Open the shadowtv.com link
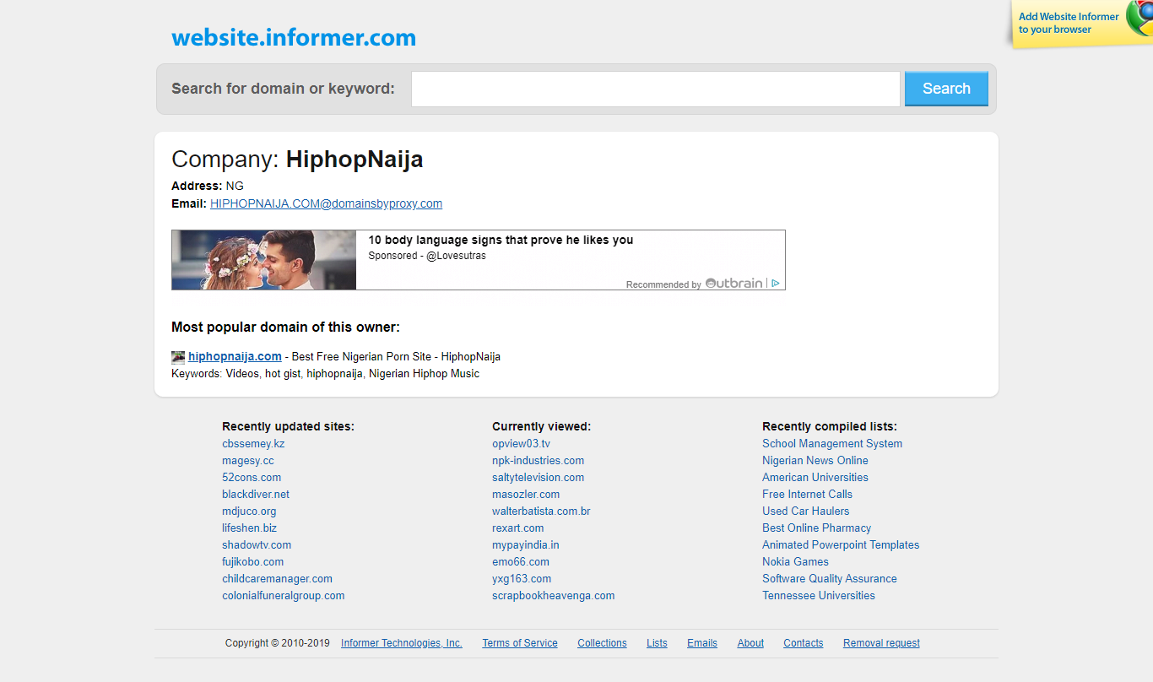The width and height of the screenshot is (1153, 682). (257, 544)
